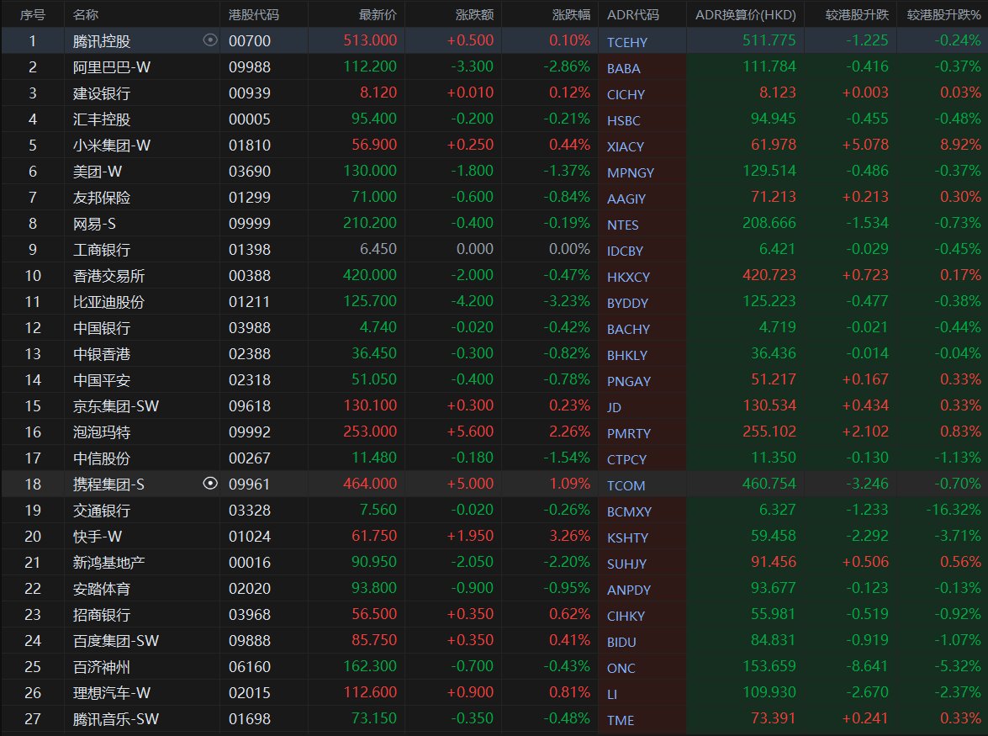This screenshot has width=988, height=736.
Task: Open the 小米集团-W row
Action: coord(494,145)
